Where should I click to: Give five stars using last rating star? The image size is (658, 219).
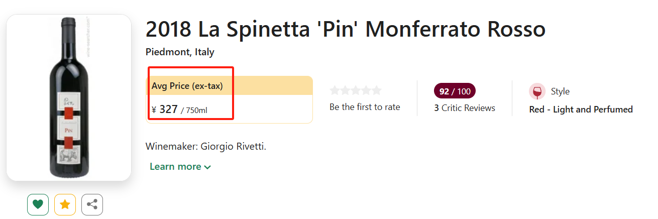pos(376,90)
